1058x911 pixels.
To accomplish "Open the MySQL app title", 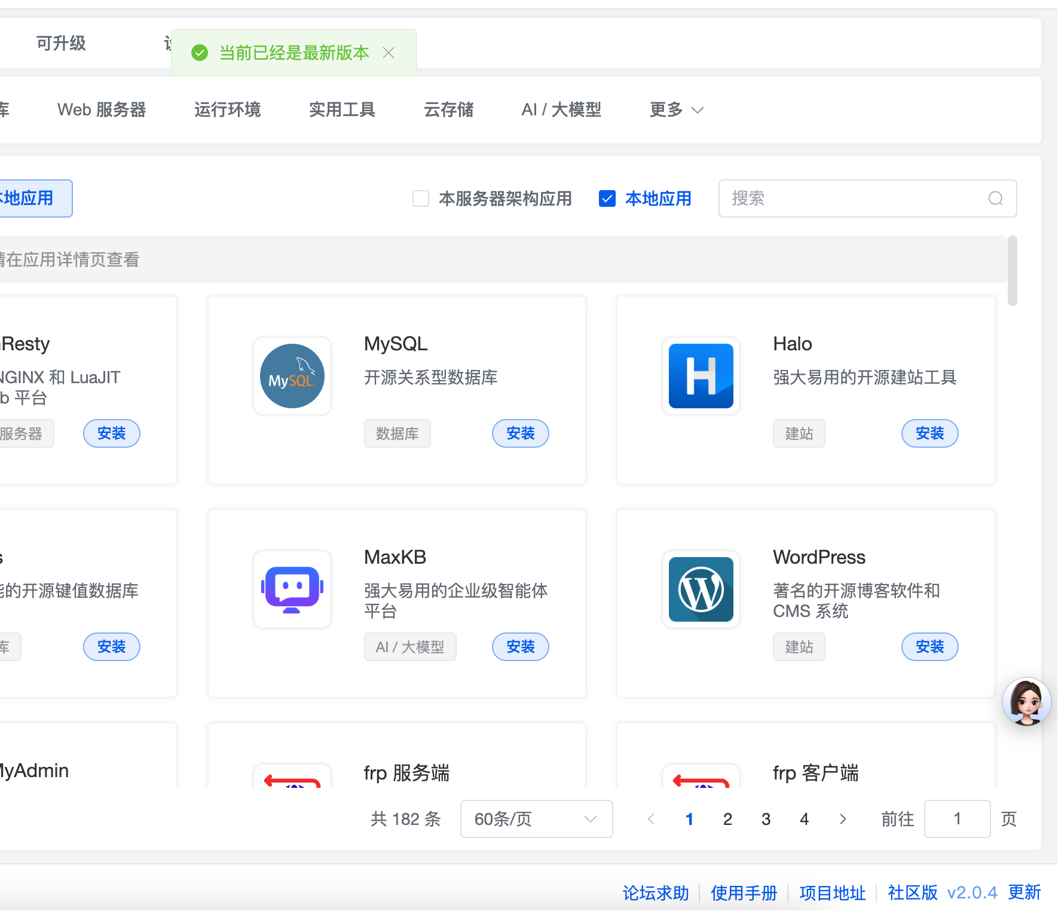I will [396, 344].
